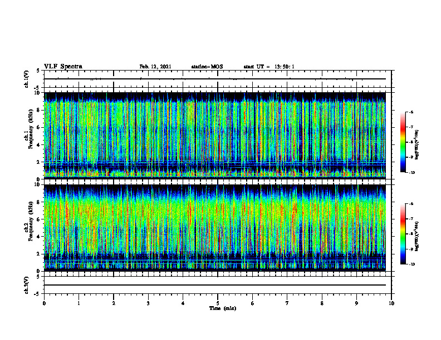The height and width of the screenshot is (340, 441).
Task: Click the "station=MOS" header label
Action: pyautogui.click(x=207, y=67)
